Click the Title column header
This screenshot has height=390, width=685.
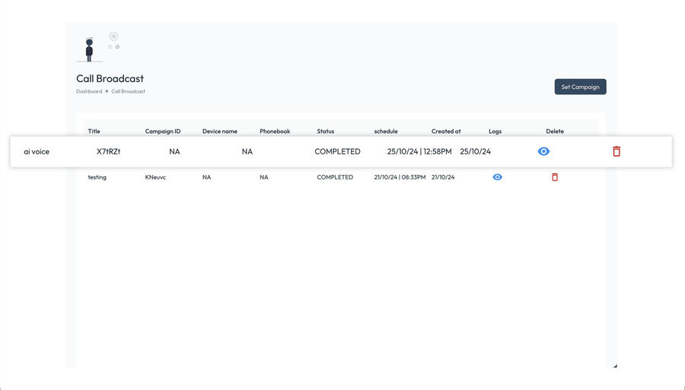(94, 132)
